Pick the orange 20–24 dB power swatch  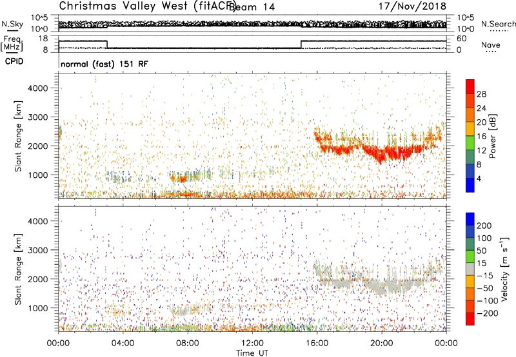point(470,115)
